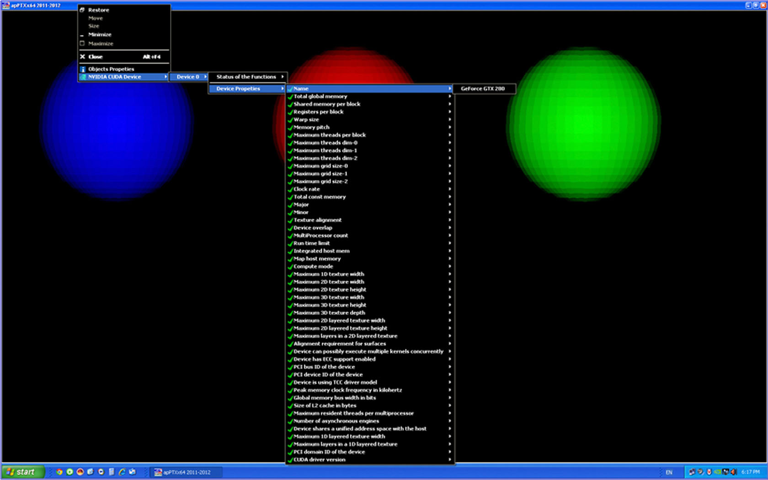
Task: Click the apPTXx64 2011-2012 taskbar button
Action: 187,472
